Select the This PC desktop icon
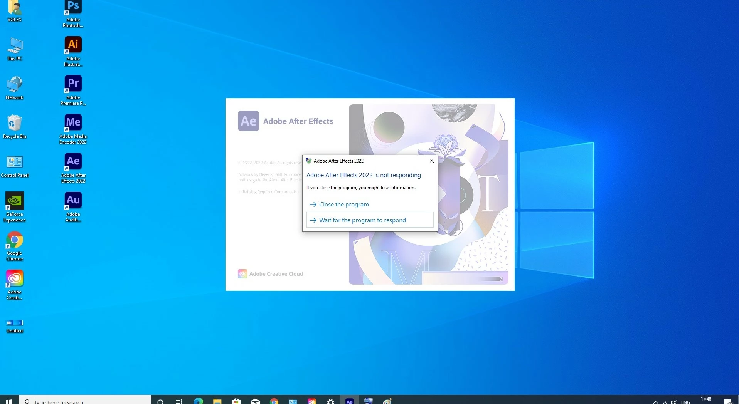Image resolution: width=739 pixels, height=404 pixels. tap(15, 49)
